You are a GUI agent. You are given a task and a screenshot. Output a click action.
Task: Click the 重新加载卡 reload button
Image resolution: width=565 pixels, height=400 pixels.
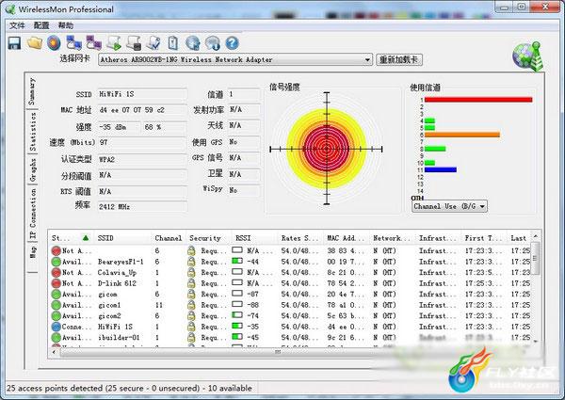tap(399, 60)
